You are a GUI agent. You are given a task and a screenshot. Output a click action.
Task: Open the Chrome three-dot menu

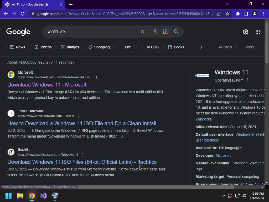(x=263, y=14)
